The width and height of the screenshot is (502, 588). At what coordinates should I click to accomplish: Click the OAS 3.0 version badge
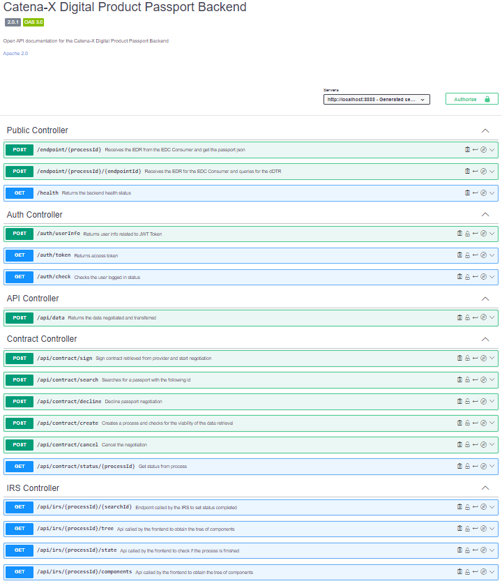click(33, 22)
